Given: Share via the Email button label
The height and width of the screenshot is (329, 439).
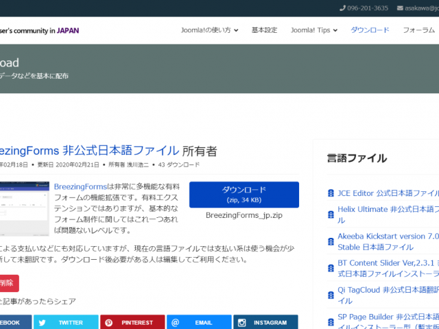Looking at the screenshot, I should [x=204, y=323].
